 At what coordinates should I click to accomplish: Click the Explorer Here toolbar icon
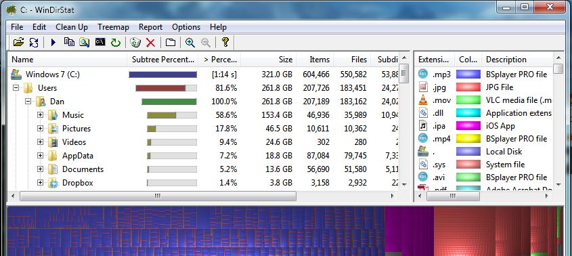pos(84,43)
